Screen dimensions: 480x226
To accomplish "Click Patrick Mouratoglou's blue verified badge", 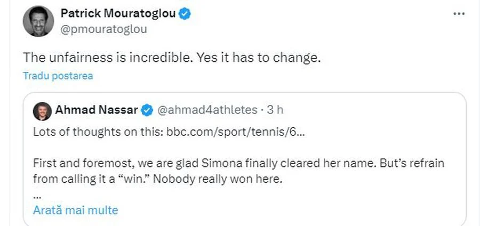I will click(185, 14).
